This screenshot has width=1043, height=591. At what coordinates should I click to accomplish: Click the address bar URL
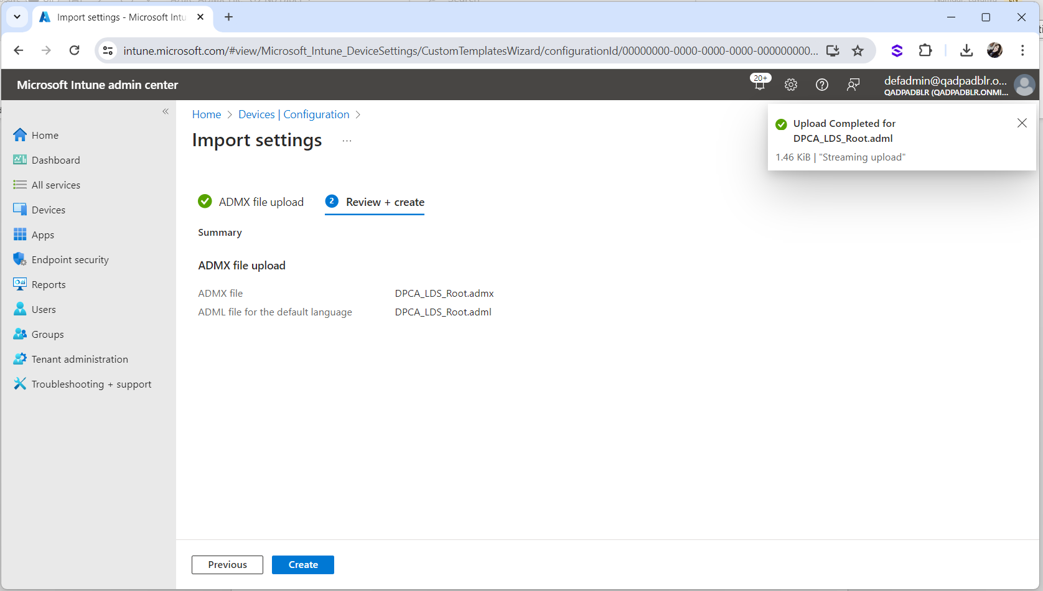tap(470, 51)
